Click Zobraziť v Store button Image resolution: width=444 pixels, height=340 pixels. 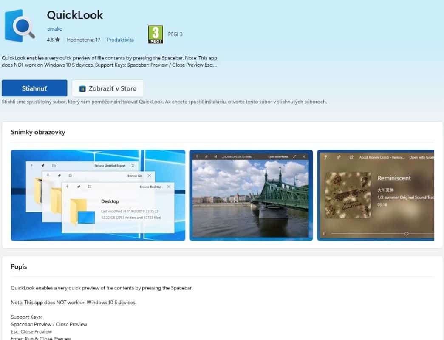click(107, 88)
